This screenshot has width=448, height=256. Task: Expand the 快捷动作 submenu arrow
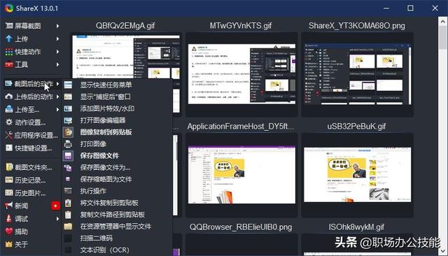coord(57,52)
